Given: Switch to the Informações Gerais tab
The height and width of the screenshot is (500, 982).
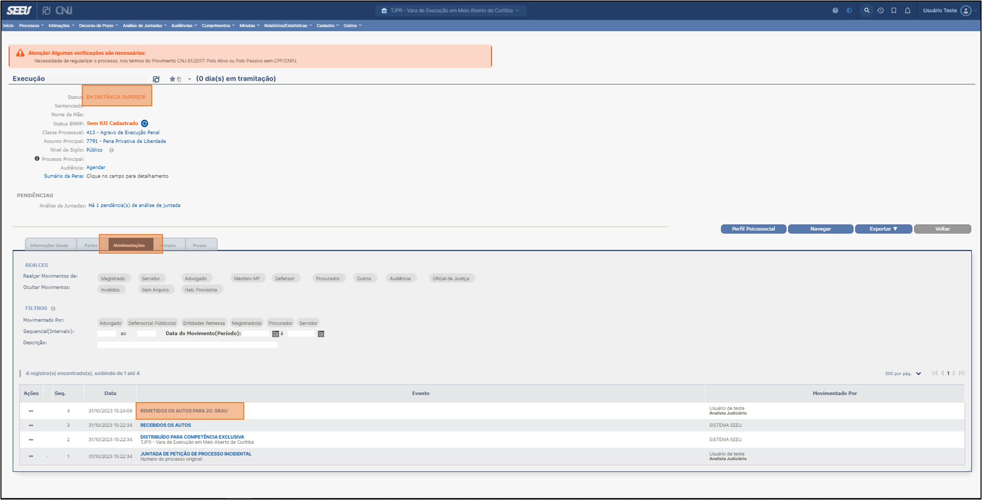Looking at the screenshot, I should [x=49, y=245].
